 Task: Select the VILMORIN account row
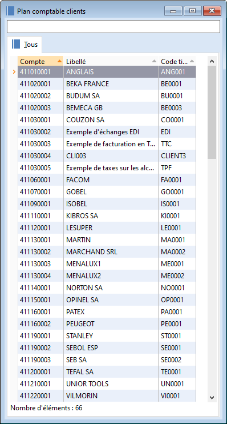click(107, 395)
